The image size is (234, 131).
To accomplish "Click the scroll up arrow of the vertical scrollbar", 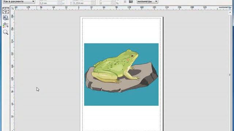I will click(x=230, y=12).
